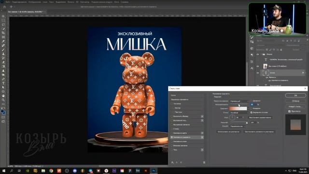The width and height of the screenshot is (309, 174).
Task: Select the Eyedropper tool
Action: tap(3, 41)
